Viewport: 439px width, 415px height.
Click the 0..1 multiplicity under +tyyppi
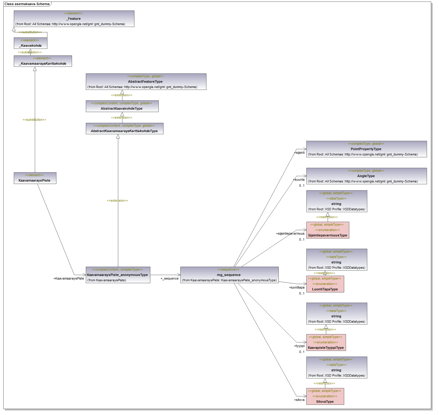point(302,352)
